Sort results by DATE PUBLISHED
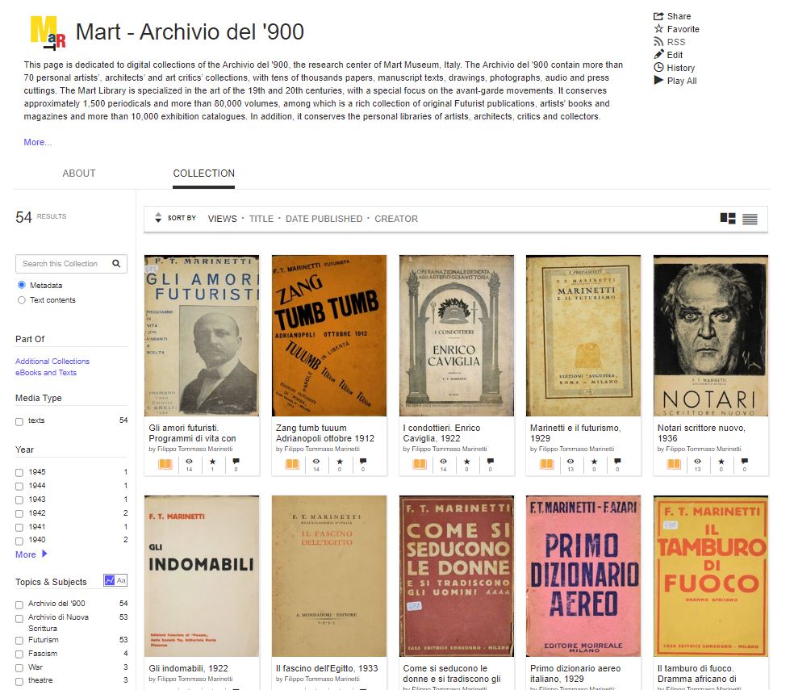This screenshot has width=794, height=690. [324, 219]
